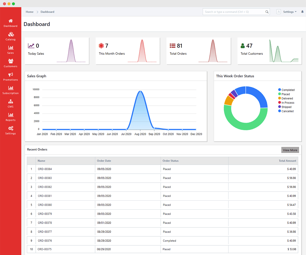Toggle the Completed legend color swatch

pos(279,90)
